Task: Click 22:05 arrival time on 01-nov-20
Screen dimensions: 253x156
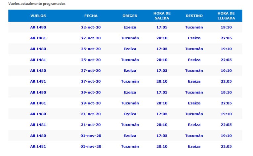Action: [226, 146]
